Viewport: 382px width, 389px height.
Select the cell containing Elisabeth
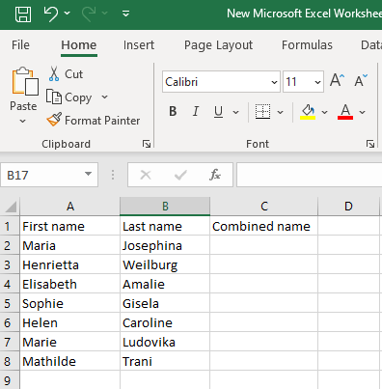[70, 284]
